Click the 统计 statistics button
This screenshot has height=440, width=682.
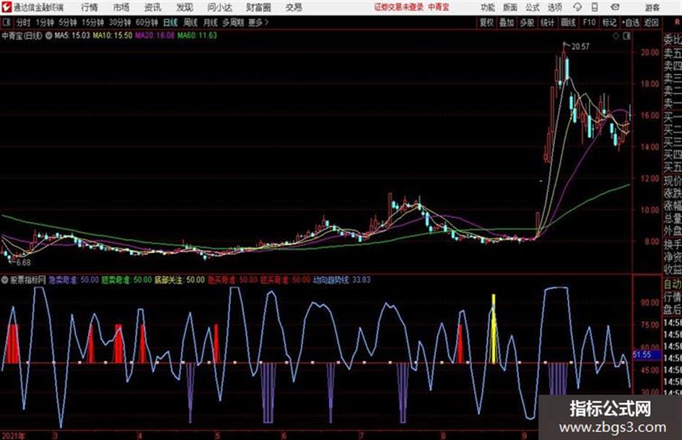click(547, 22)
